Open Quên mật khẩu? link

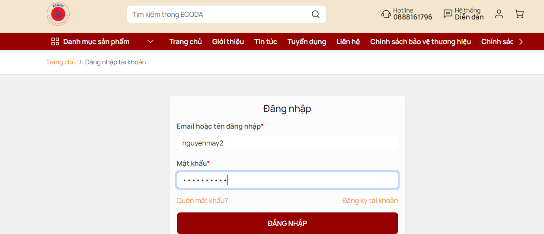point(202,200)
